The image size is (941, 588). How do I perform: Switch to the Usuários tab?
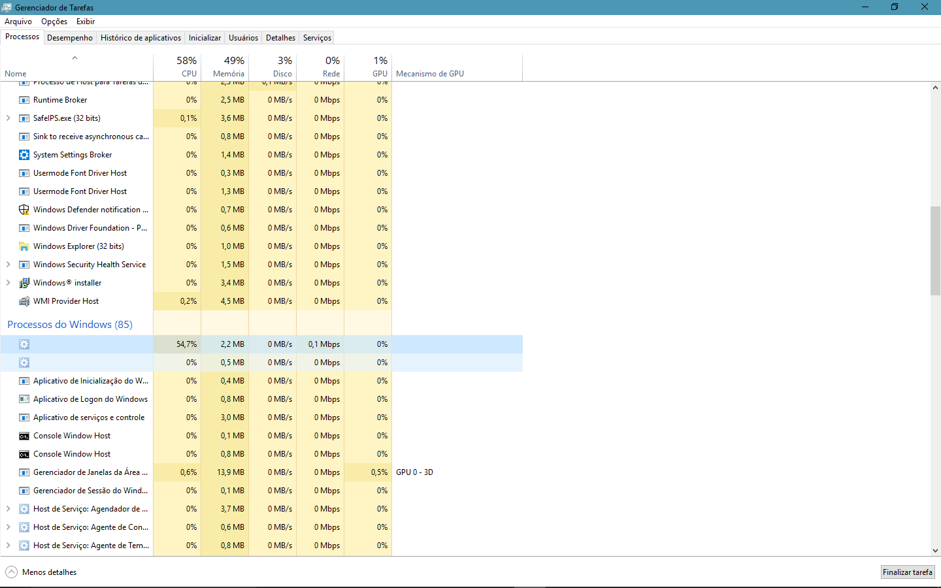tap(243, 38)
